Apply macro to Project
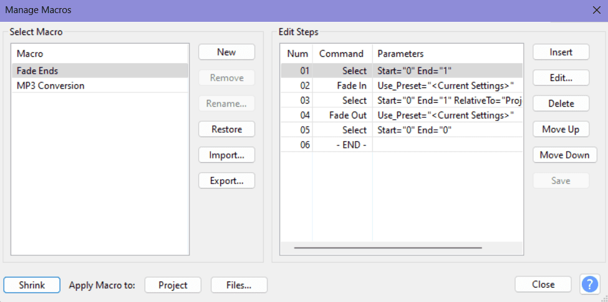 [173, 285]
